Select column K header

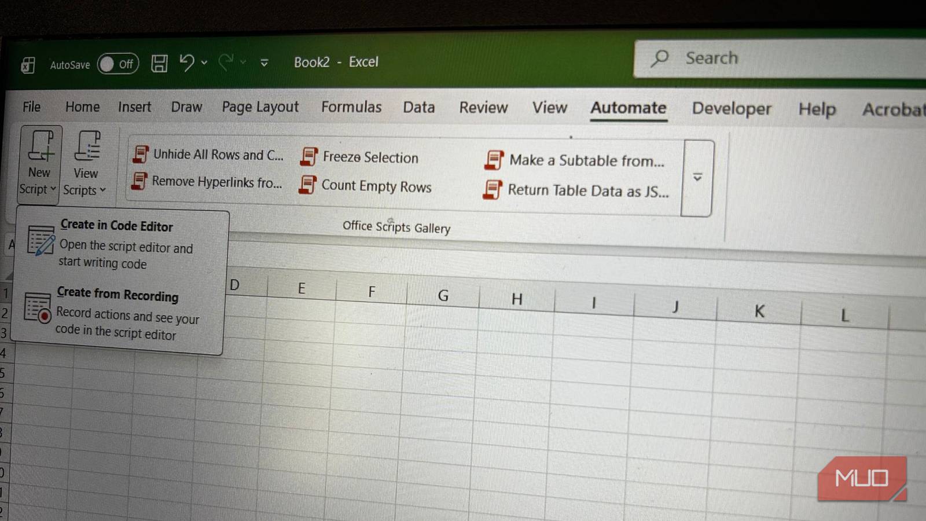[x=759, y=311]
